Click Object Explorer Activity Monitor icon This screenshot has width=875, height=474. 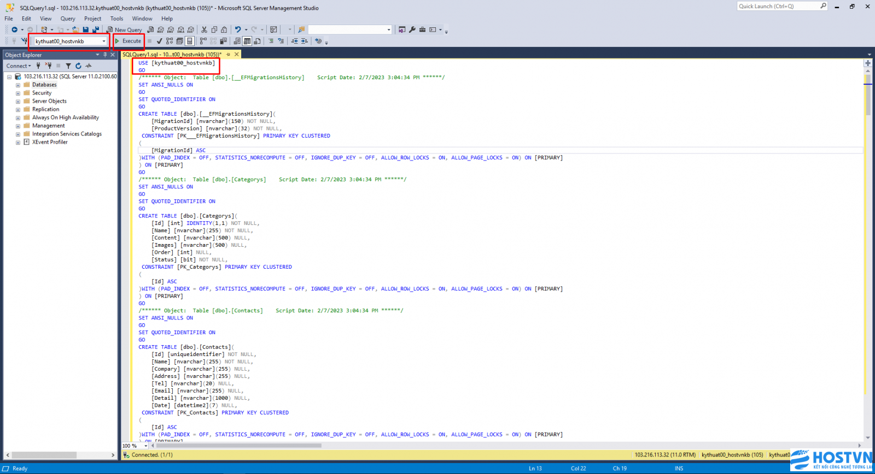click(89, 66)
